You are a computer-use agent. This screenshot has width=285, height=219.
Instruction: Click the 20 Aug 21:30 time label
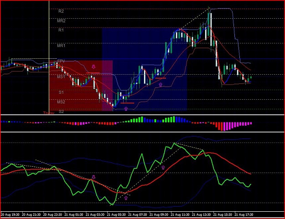pos(31,214)
